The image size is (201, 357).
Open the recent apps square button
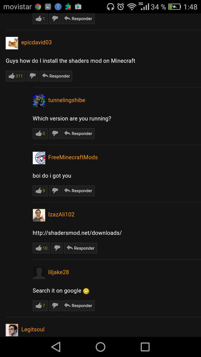[145, 347]
